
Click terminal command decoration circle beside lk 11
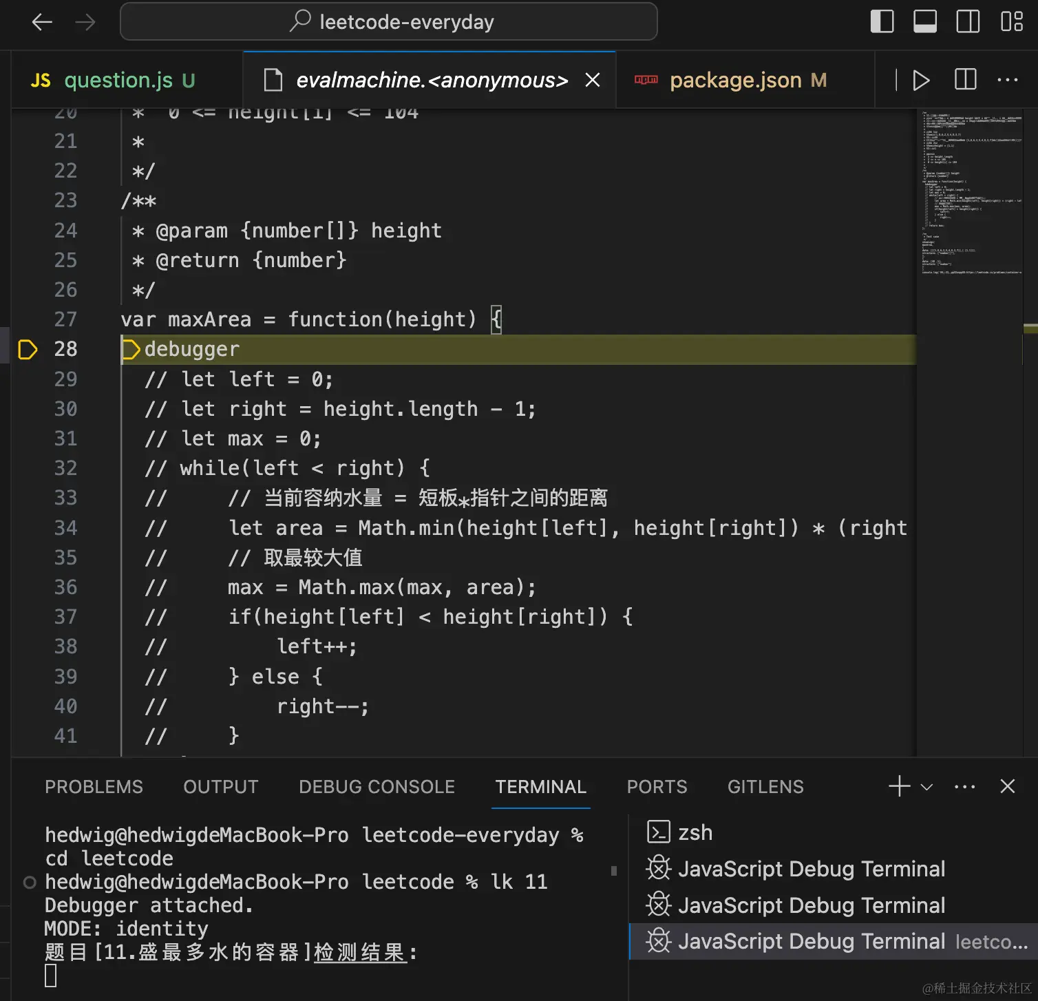tap(30, 882)
